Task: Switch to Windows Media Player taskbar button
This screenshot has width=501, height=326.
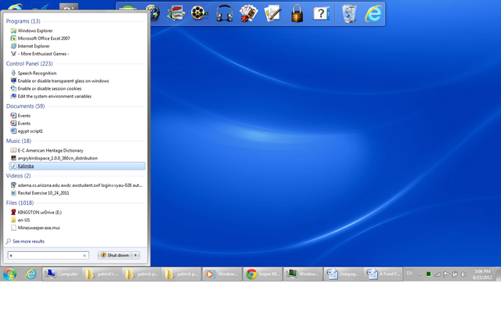Action: tap(222, 274)
